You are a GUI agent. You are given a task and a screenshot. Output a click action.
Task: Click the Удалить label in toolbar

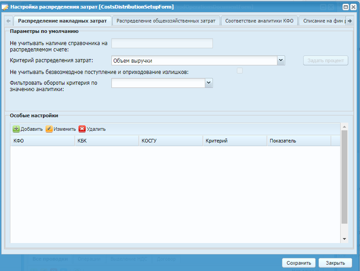(x=96, y=129)
